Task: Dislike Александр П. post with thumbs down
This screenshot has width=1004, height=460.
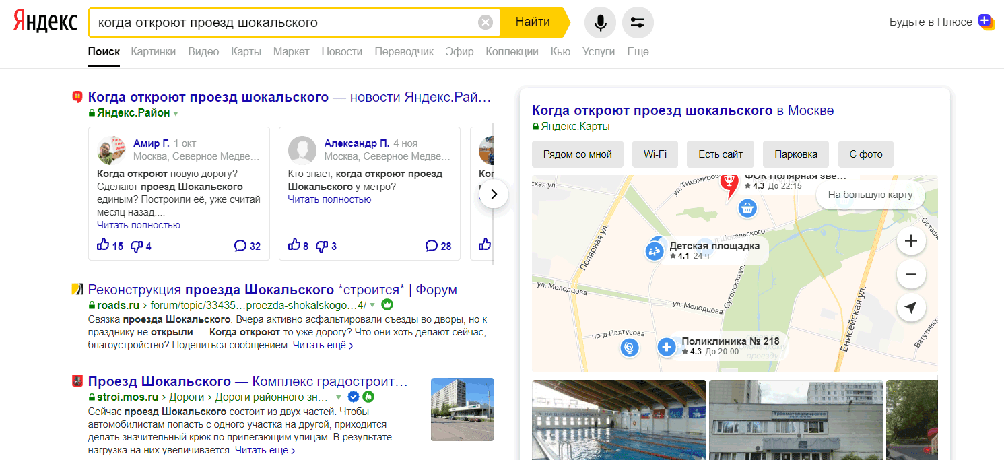Action: point(322,246)
